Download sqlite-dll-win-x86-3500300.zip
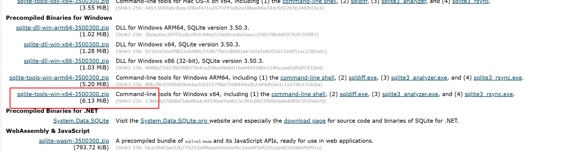Viewport: 563px width, 151px height. coord(66,61)
